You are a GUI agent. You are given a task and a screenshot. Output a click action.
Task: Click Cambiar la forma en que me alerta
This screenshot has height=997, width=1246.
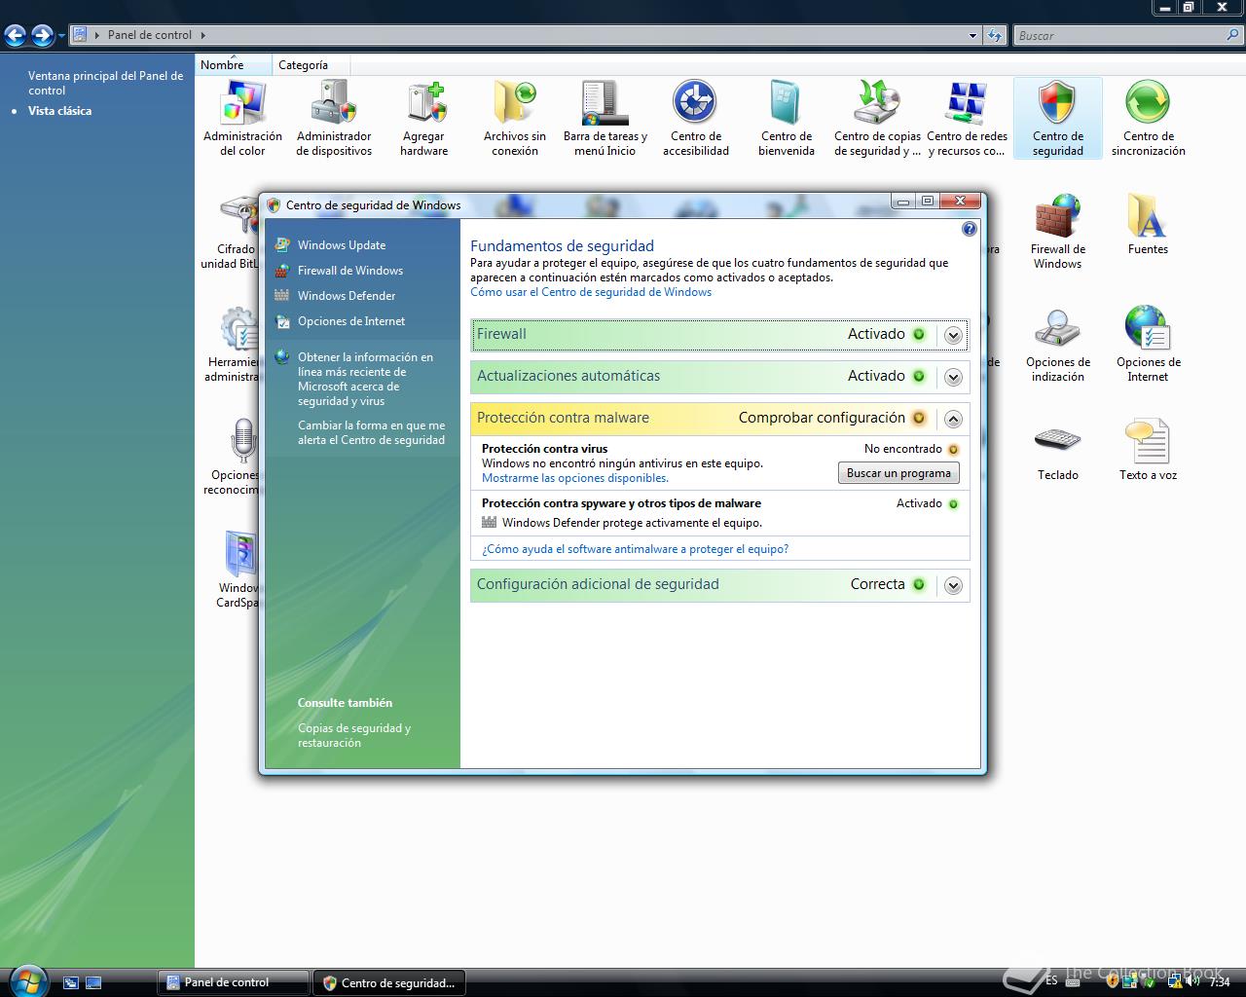pos(371,432)
